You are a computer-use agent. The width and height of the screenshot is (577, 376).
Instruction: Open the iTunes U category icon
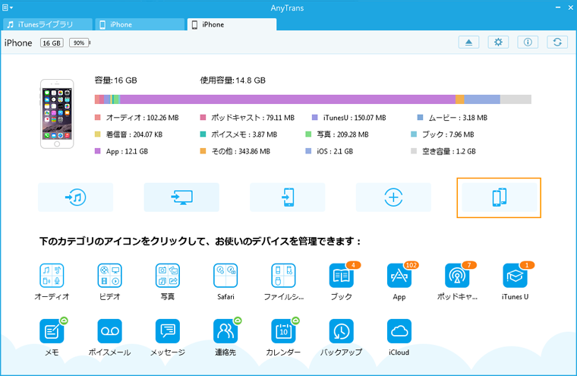click(516, 276)
